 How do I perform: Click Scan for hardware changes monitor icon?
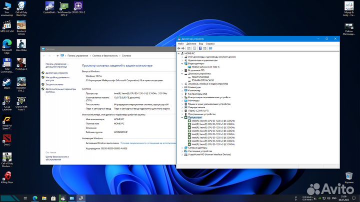(x=210, y=48)
